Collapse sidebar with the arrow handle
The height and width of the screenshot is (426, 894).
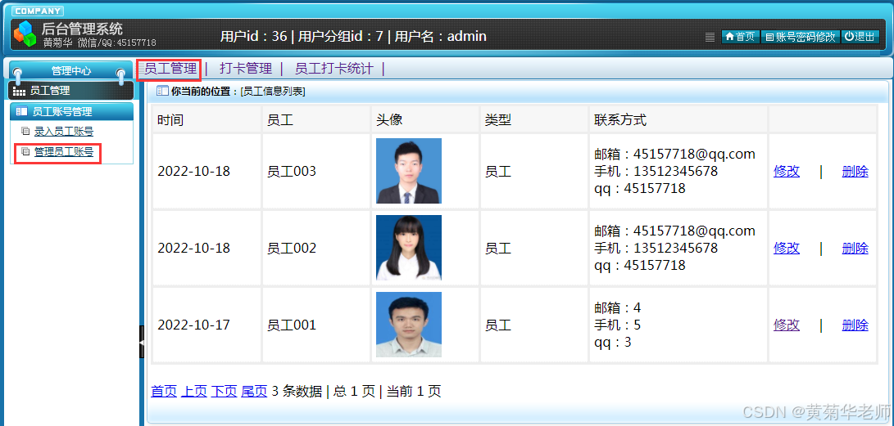(x=142, y=342)
